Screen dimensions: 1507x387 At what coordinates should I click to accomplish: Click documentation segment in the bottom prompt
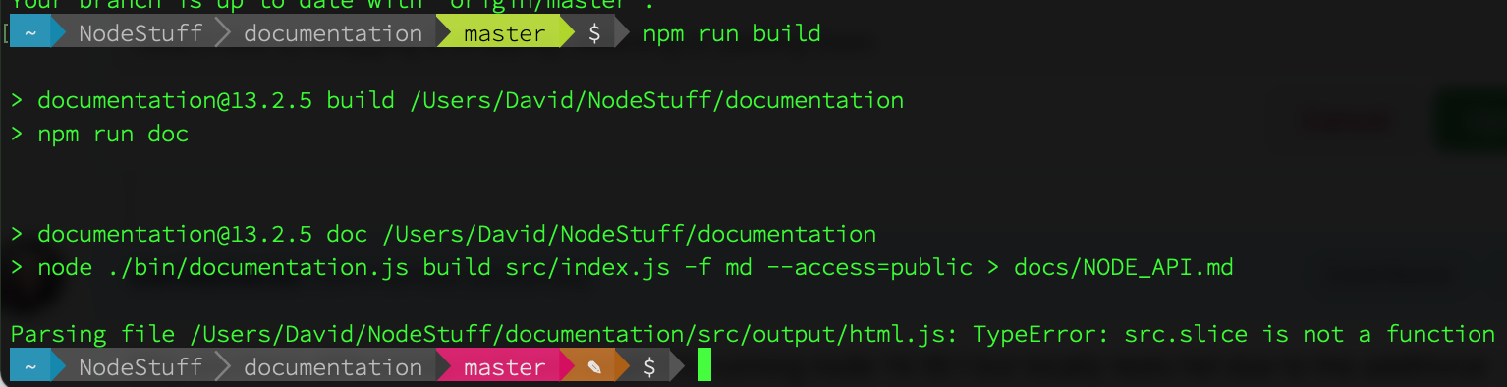click(x=333, y=367)
